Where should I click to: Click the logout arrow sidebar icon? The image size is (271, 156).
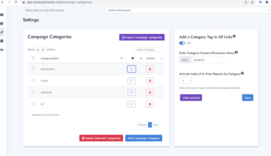2,50
